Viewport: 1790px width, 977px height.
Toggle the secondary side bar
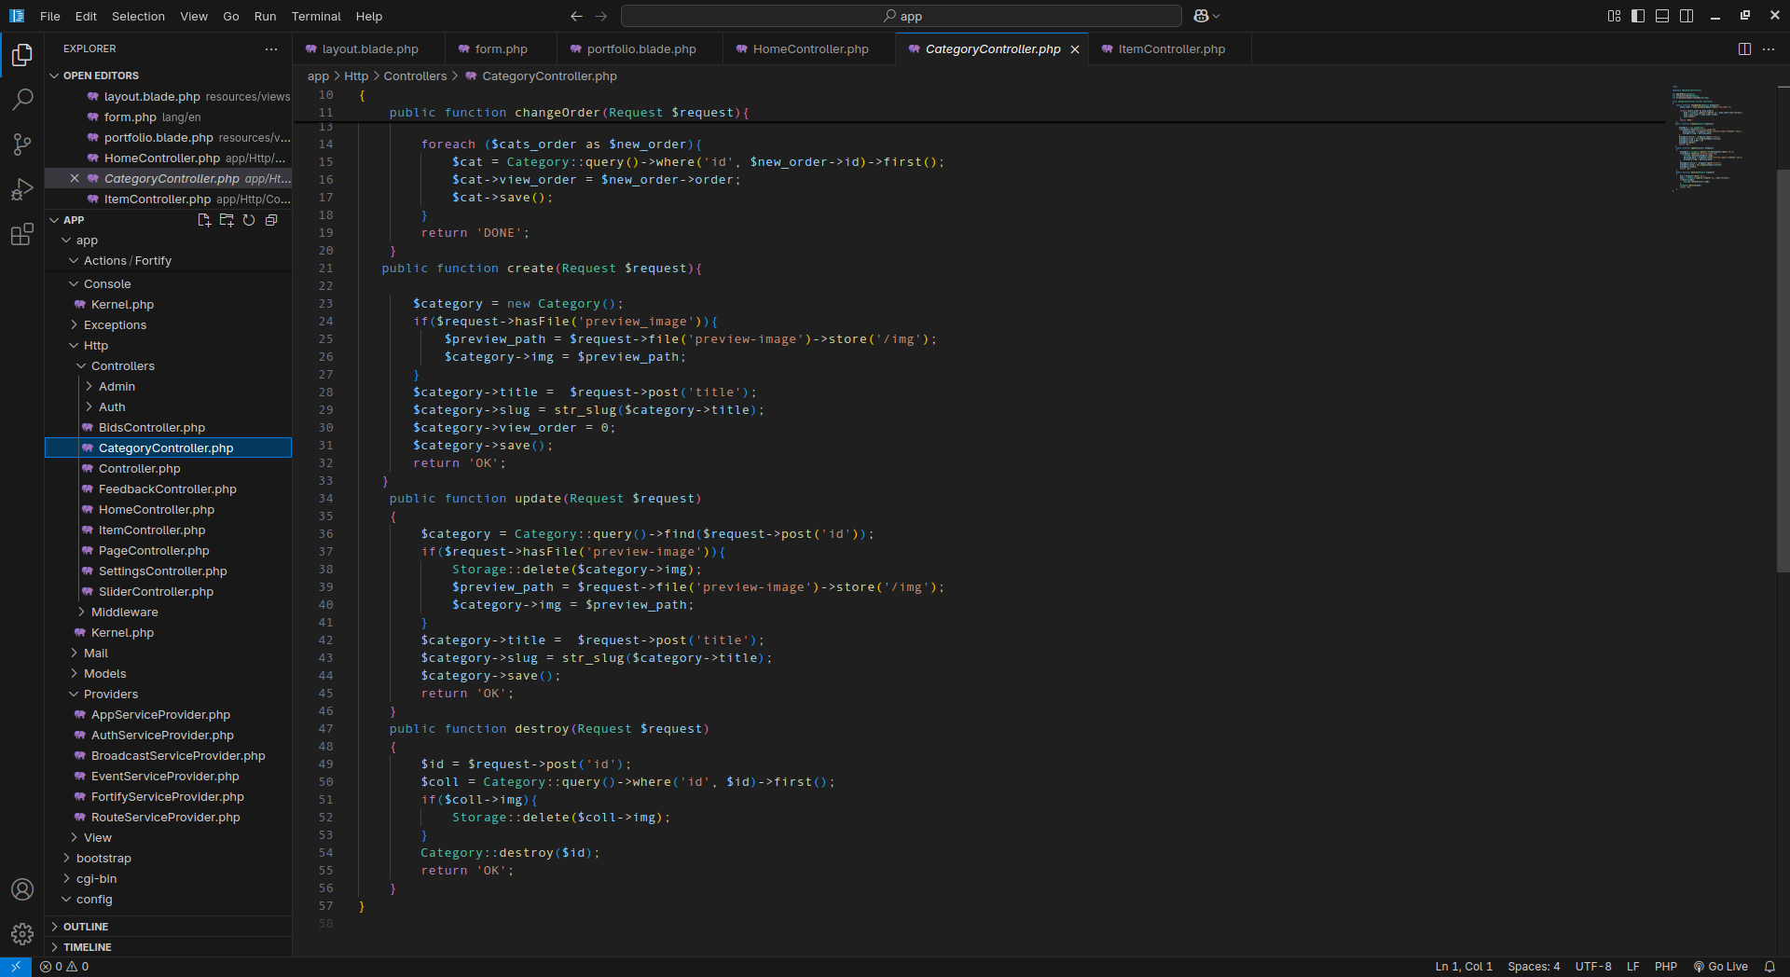click(x=1687, y=16)
